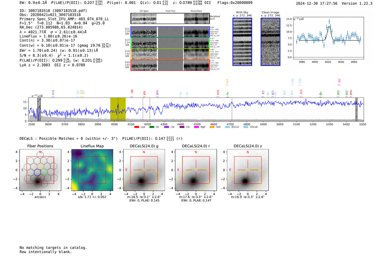Screen dimensions: 392x267
Task: Click the (K)CaII legend swatch
Action: pyautogui.click(x=227, y=127)
